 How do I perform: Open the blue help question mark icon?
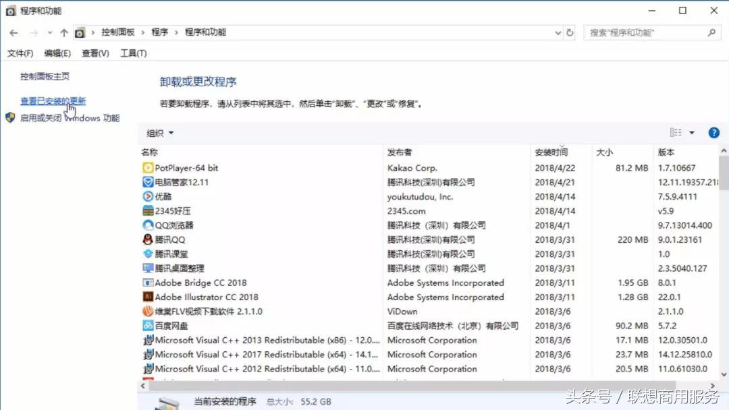(713, 132)
